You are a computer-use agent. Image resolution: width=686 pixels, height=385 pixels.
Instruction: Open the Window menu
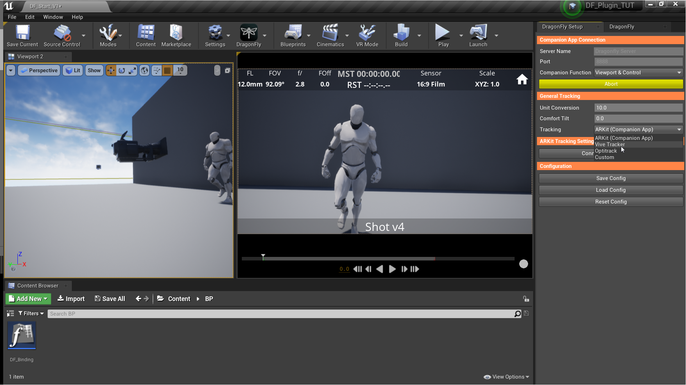(53, 17)
